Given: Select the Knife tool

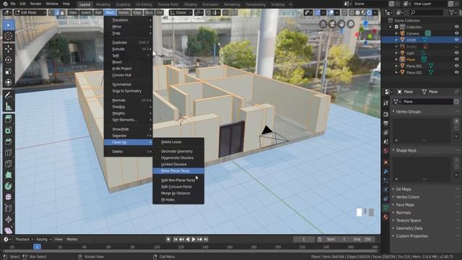Looking at the screenshot, I should point(8,164).
